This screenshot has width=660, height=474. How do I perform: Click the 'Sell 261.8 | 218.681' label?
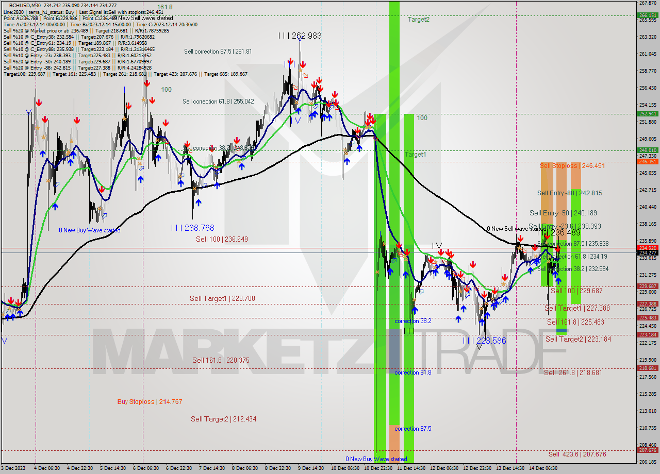tap(573, 373)
